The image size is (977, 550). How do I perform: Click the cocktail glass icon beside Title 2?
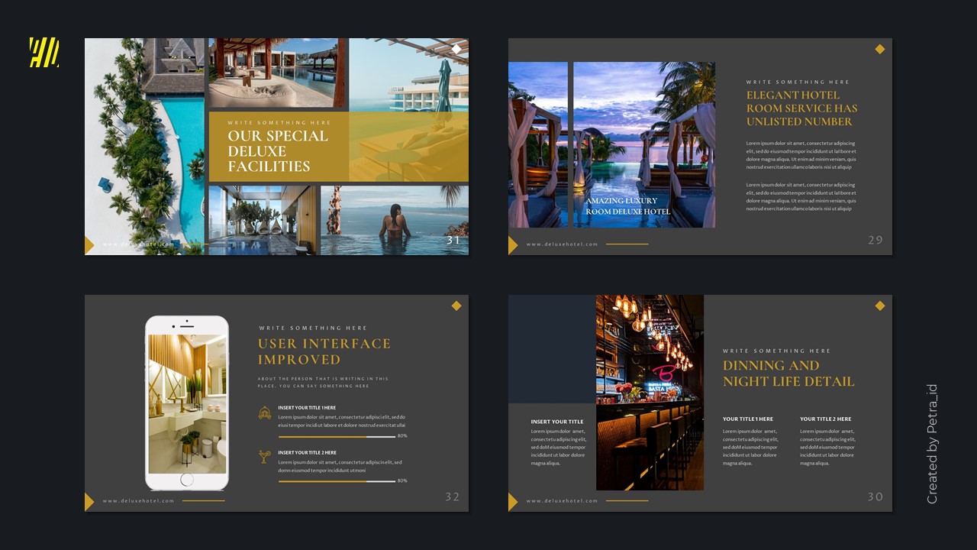pyautogui.click(x=265, y=458)
